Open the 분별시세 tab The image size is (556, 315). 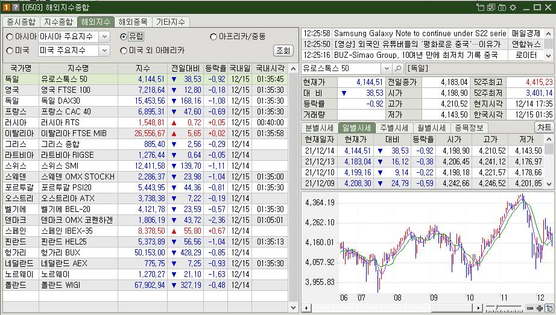(320, 128)
